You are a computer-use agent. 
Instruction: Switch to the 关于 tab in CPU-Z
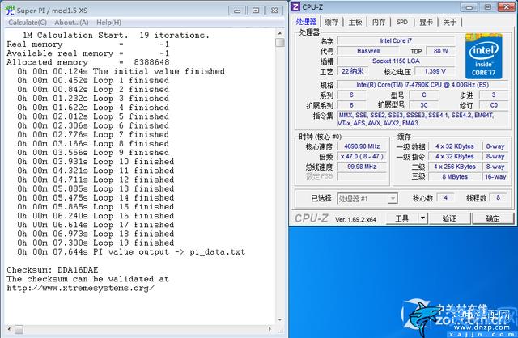[450, 22]
